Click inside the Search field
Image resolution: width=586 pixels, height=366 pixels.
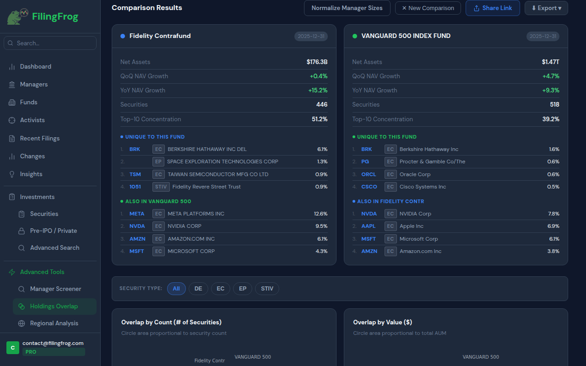click(x=50, y=43)
